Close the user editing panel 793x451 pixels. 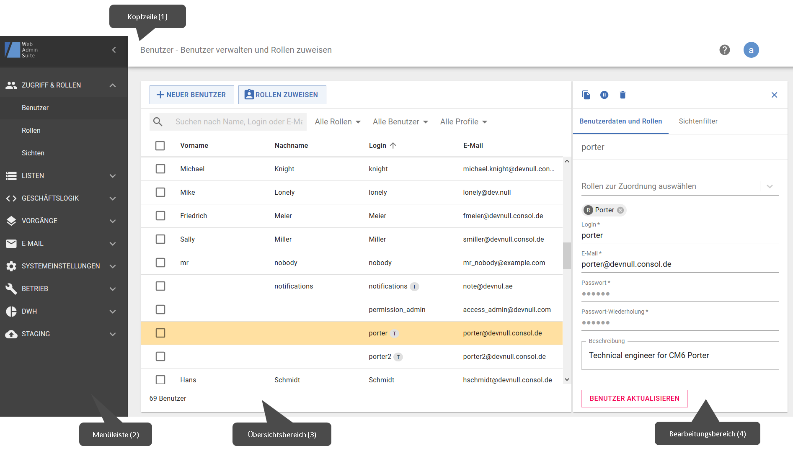[774, 95]
